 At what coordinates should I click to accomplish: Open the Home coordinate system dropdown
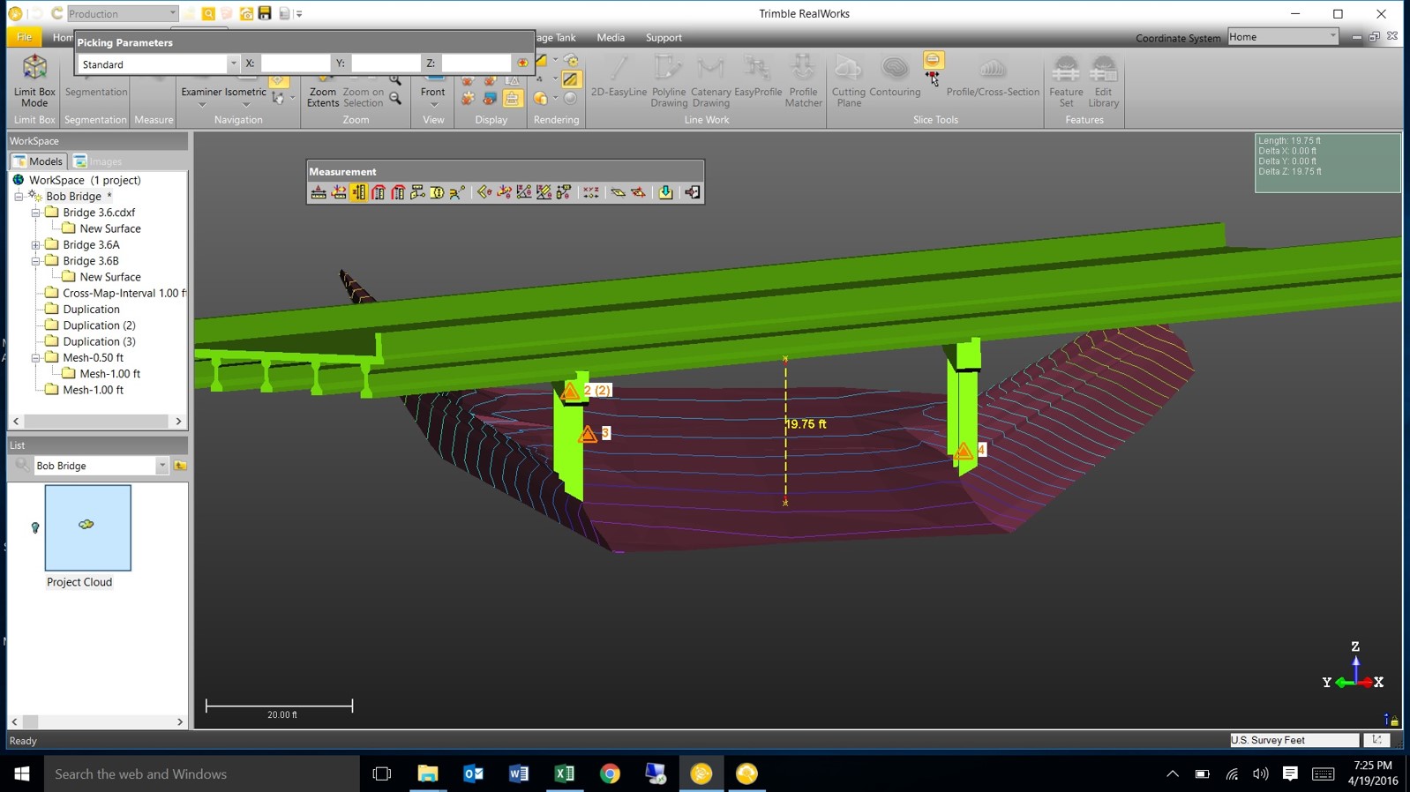tap(1332, 36)
